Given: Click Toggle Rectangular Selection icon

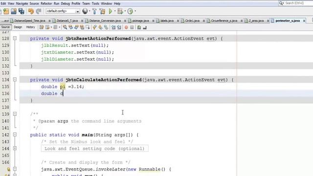Looking at the screenshot, I should pyautogui.click(x=88, y=27).
